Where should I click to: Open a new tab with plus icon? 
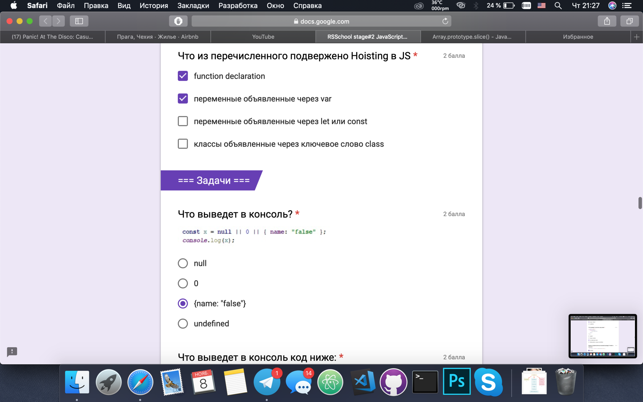pos(636,37)
